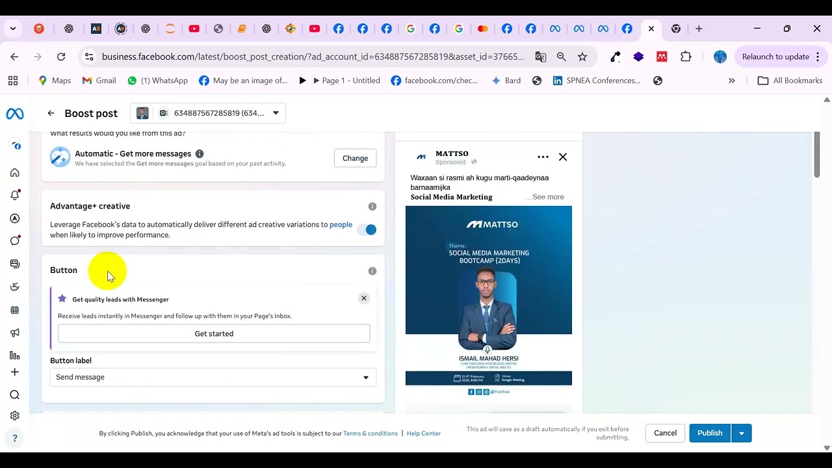Open Maps bookmark

pos(55,81)
